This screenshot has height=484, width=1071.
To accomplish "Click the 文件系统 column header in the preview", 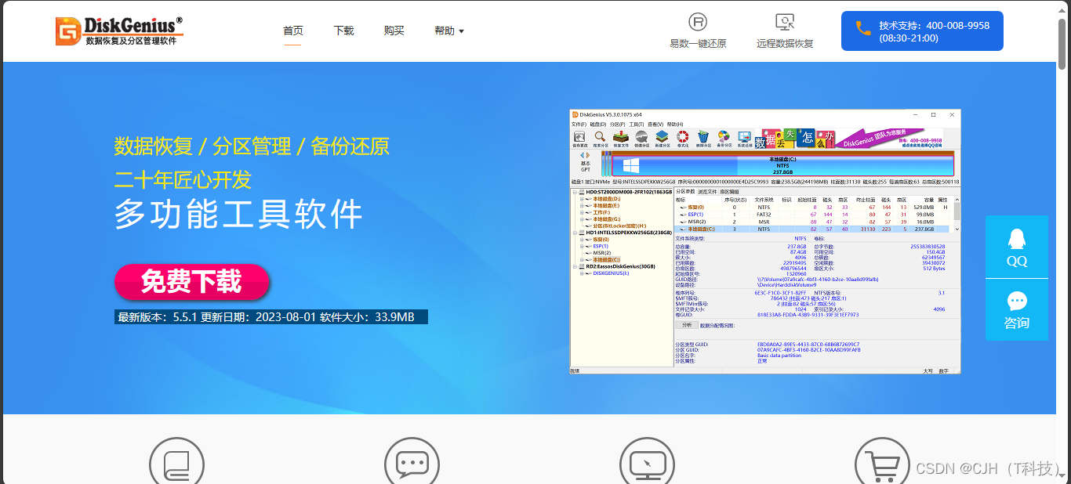I will pyautogui.click(x=764, y=200).
